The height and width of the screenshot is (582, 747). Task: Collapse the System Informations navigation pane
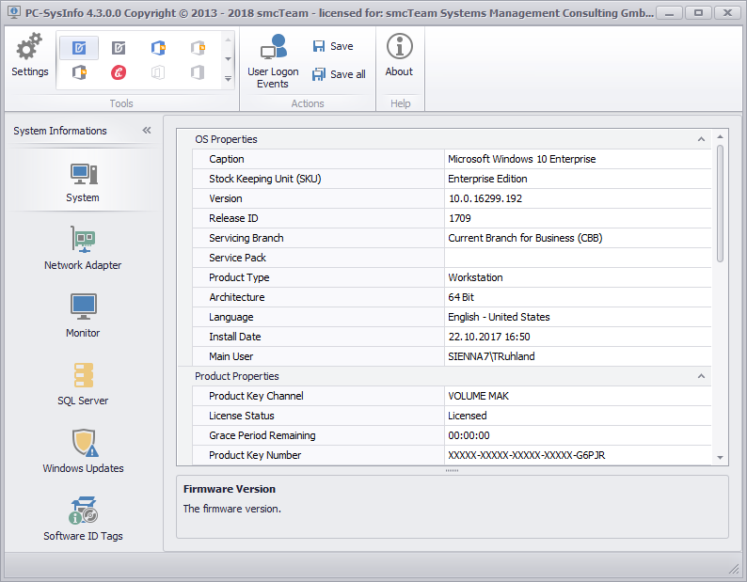coord(147,130)
